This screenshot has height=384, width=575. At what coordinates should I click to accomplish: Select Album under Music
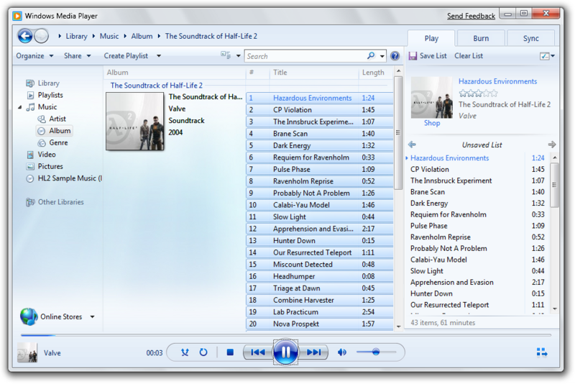[x=60, y=131]
